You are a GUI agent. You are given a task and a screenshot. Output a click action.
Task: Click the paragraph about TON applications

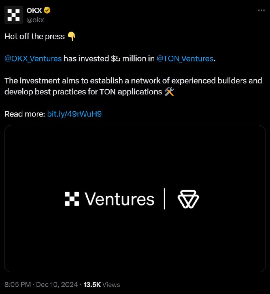133,86
